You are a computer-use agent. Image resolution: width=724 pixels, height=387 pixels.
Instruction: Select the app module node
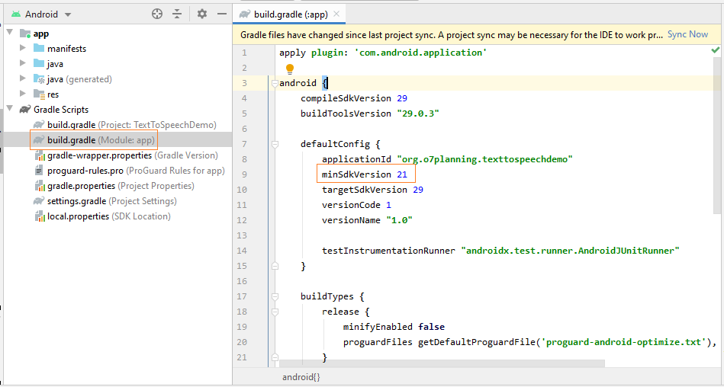pos(40,34)
